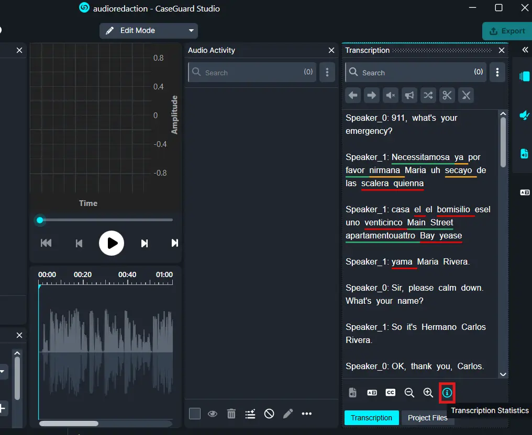Step back one frame
This screenshot has width=532, height=435.
79,243
